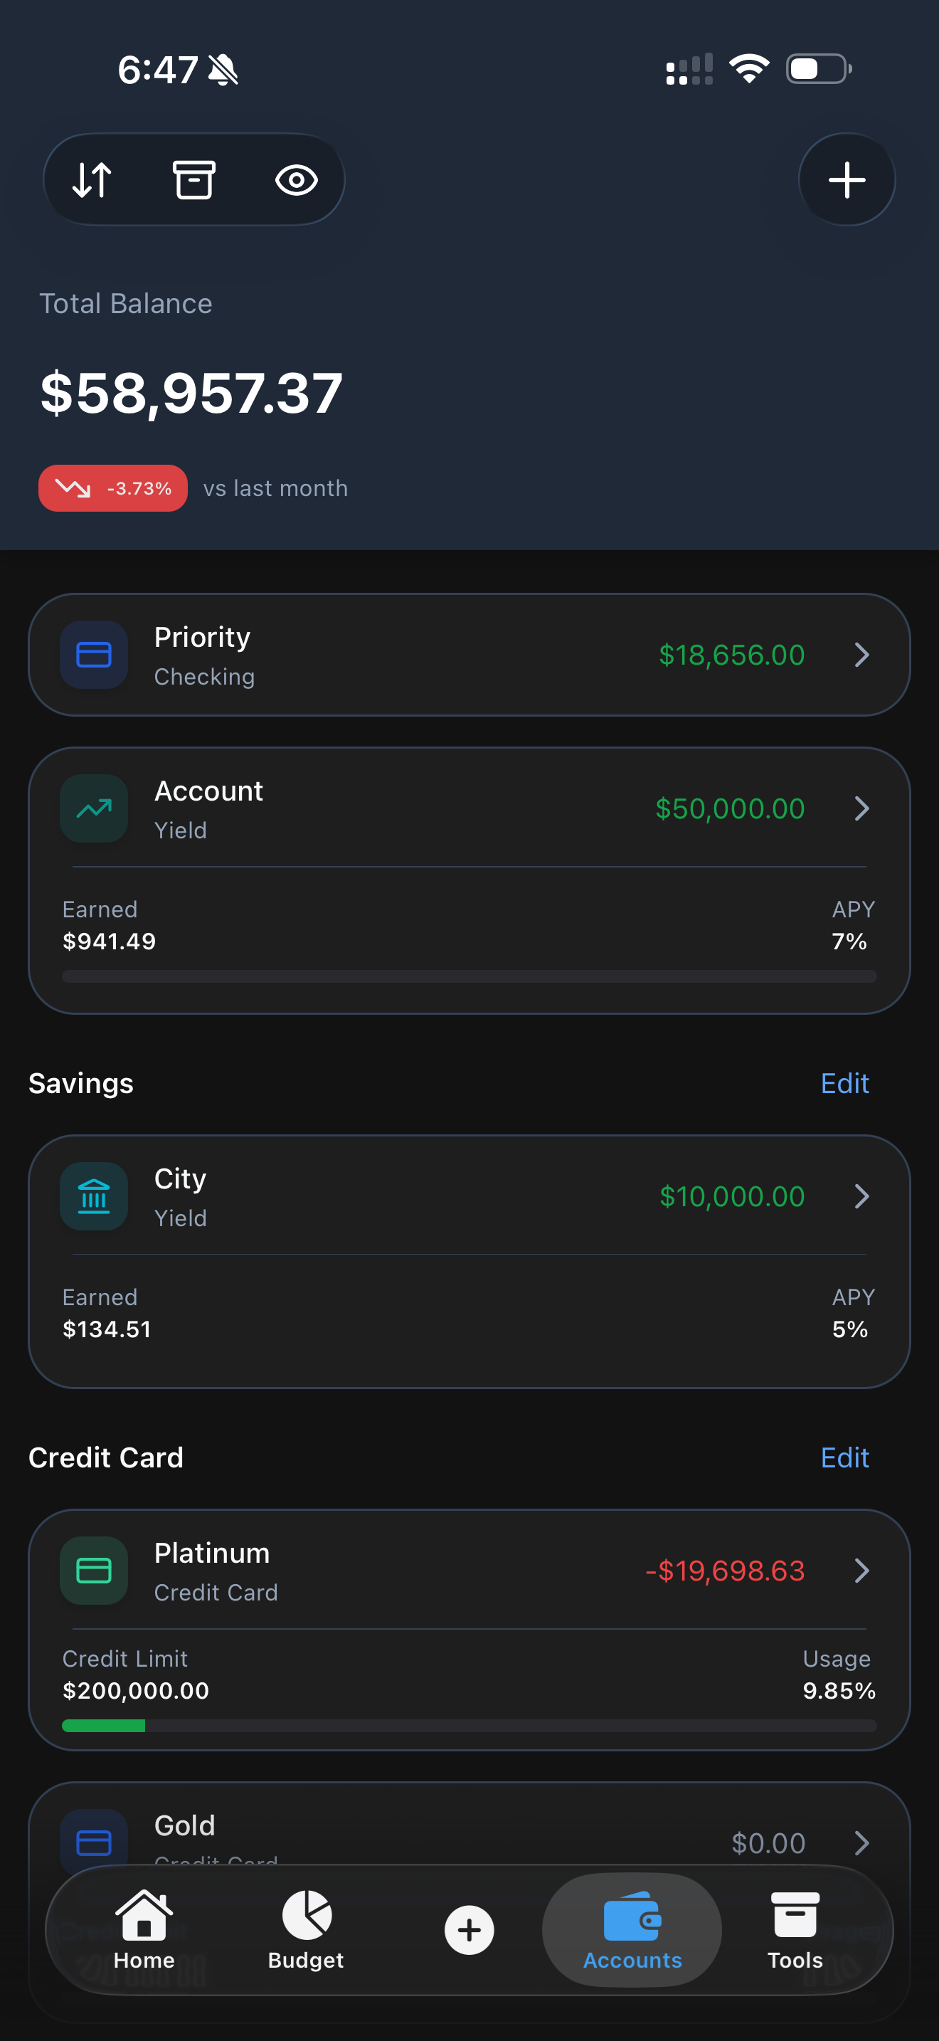Tap the Platinum credit usage progress bar
Screen dimensions: 939x2041
point(469,1725)
